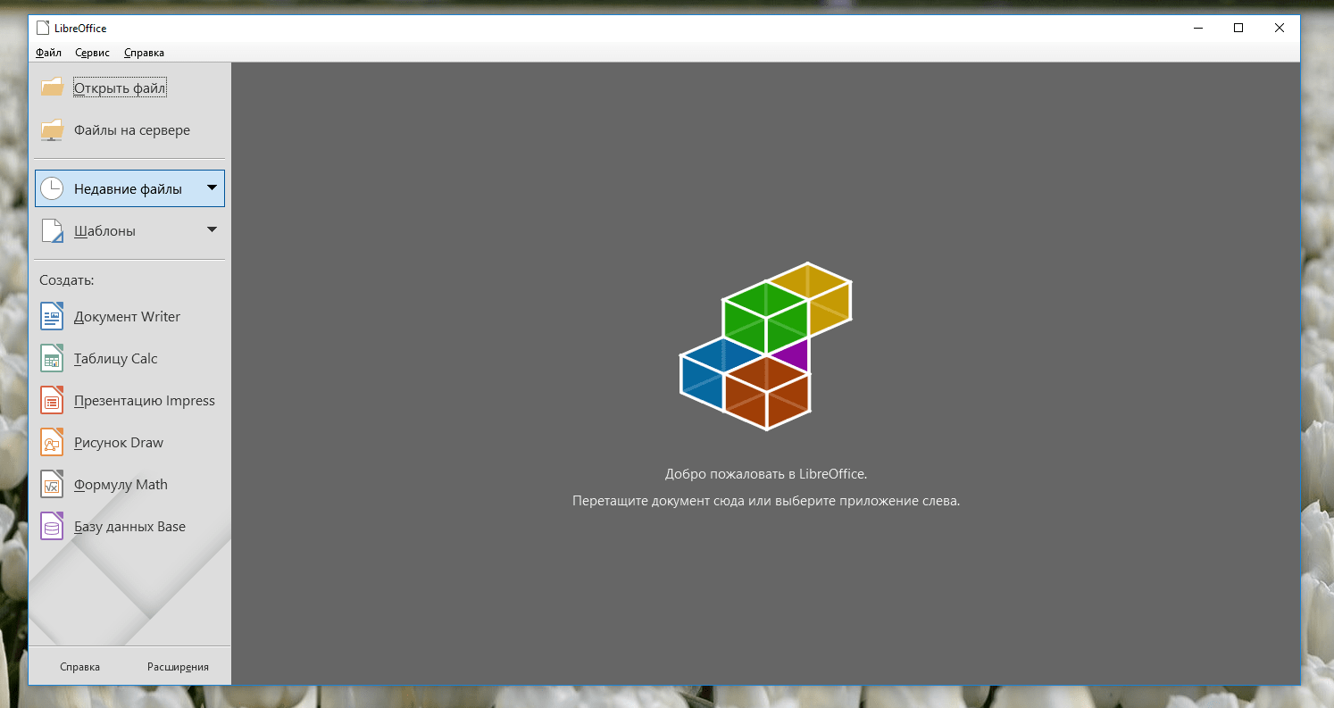This screenshot has height=708, width=1334.
Task: Click the Writer document icon
Action: click(52, 317)
